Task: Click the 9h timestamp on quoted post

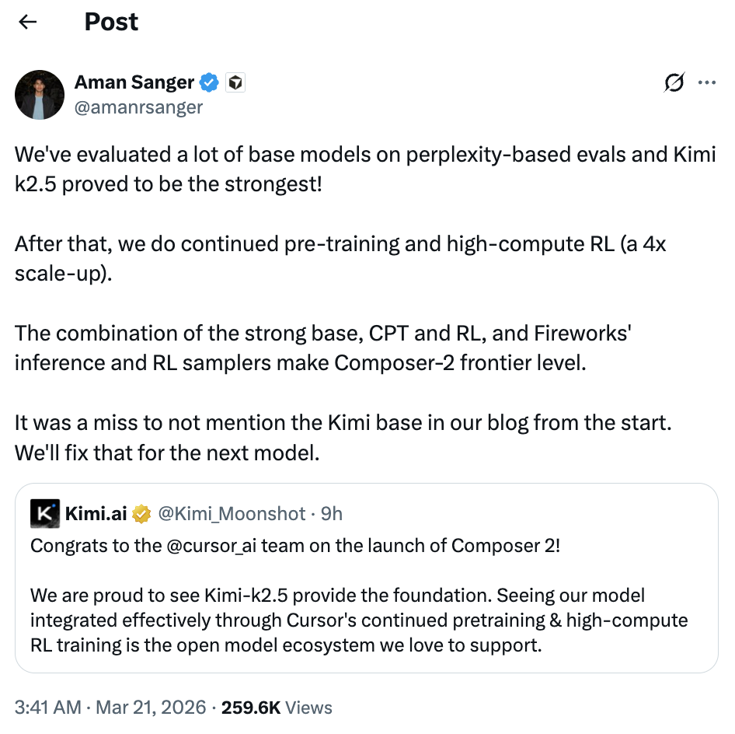Action: pyautogui.click(x=332, y=514)
